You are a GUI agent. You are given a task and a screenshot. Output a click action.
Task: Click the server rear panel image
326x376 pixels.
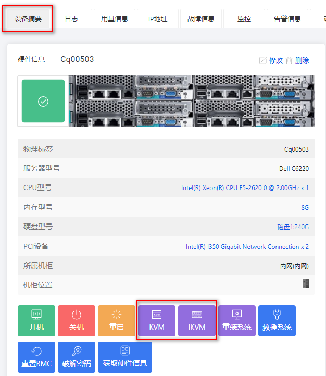(192, 101)
